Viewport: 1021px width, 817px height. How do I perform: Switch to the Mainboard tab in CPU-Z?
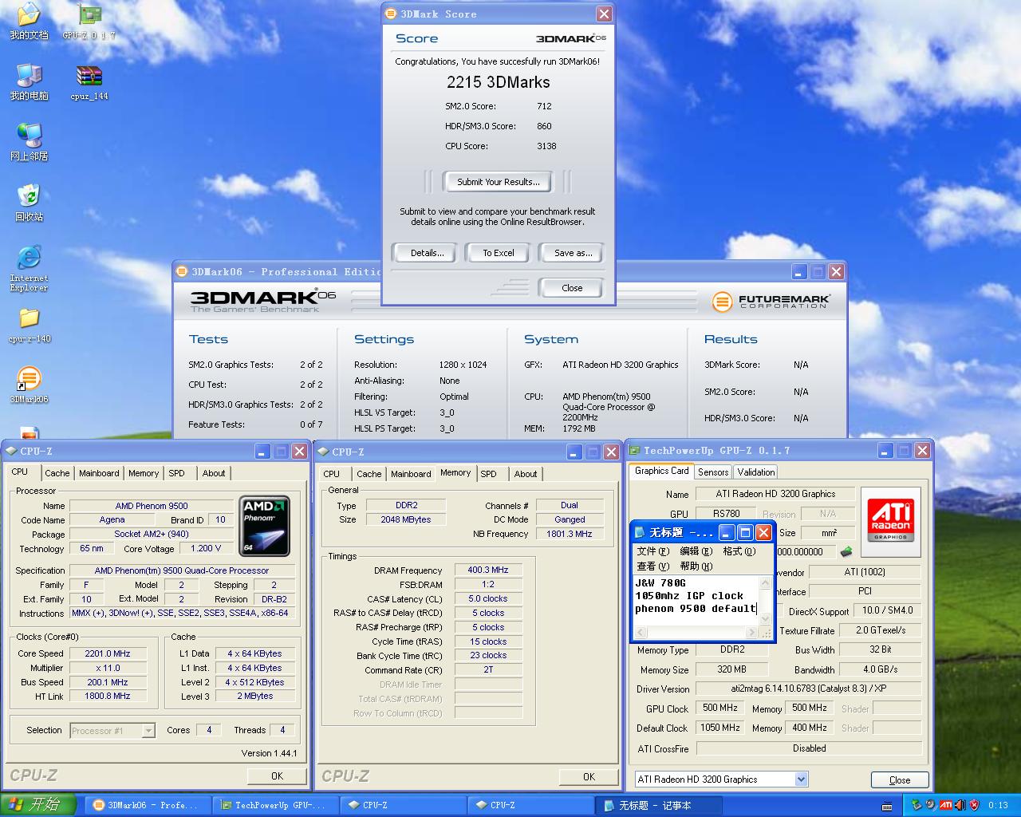[x=99, y=473]
